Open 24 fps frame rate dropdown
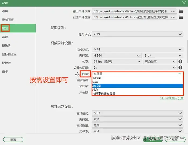The image size is (188, 145). pos(117,62)
